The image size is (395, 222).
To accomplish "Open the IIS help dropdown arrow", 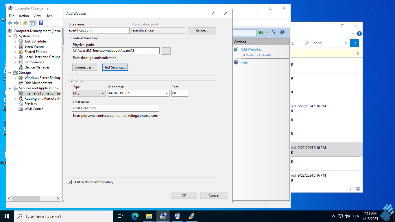I will [x=287, y=32].
